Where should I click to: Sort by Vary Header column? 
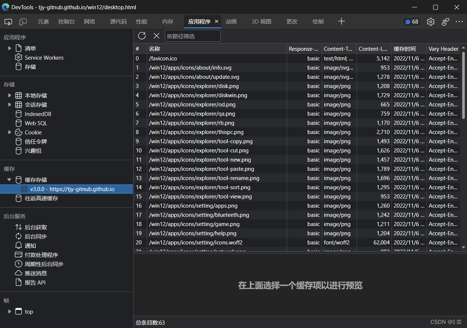click(443, 49)
